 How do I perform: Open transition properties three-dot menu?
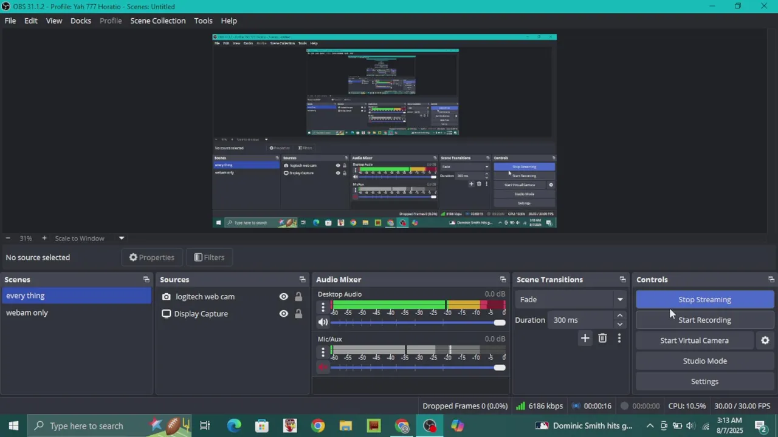[x=619, y=339]
